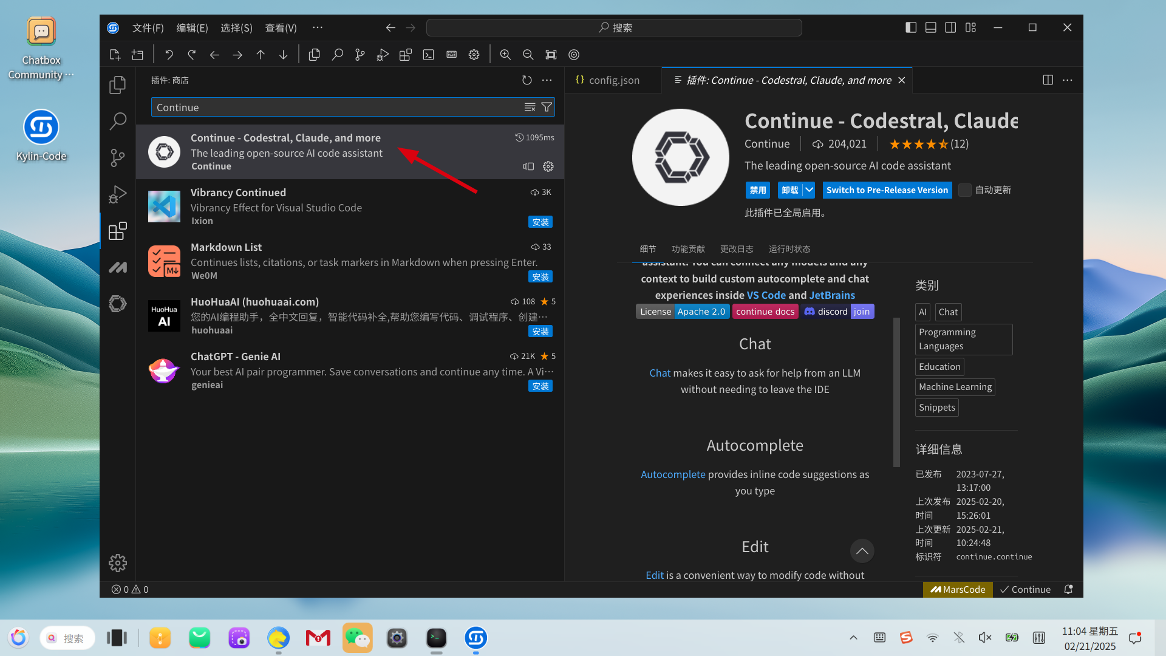This screenshot has width=1166, height=656.
Task: Install the Vibrancy Continued extension
Action: click(x=540, y=222)
